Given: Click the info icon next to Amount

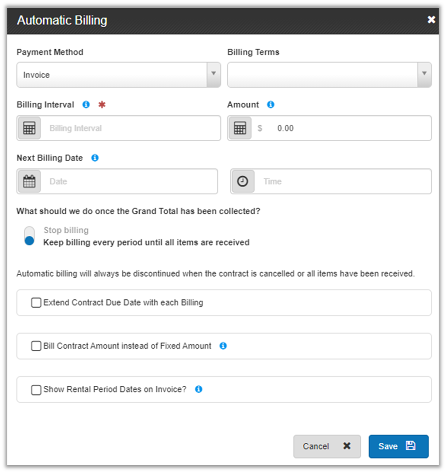Looking at the screenshot, I should pos(271,105).
